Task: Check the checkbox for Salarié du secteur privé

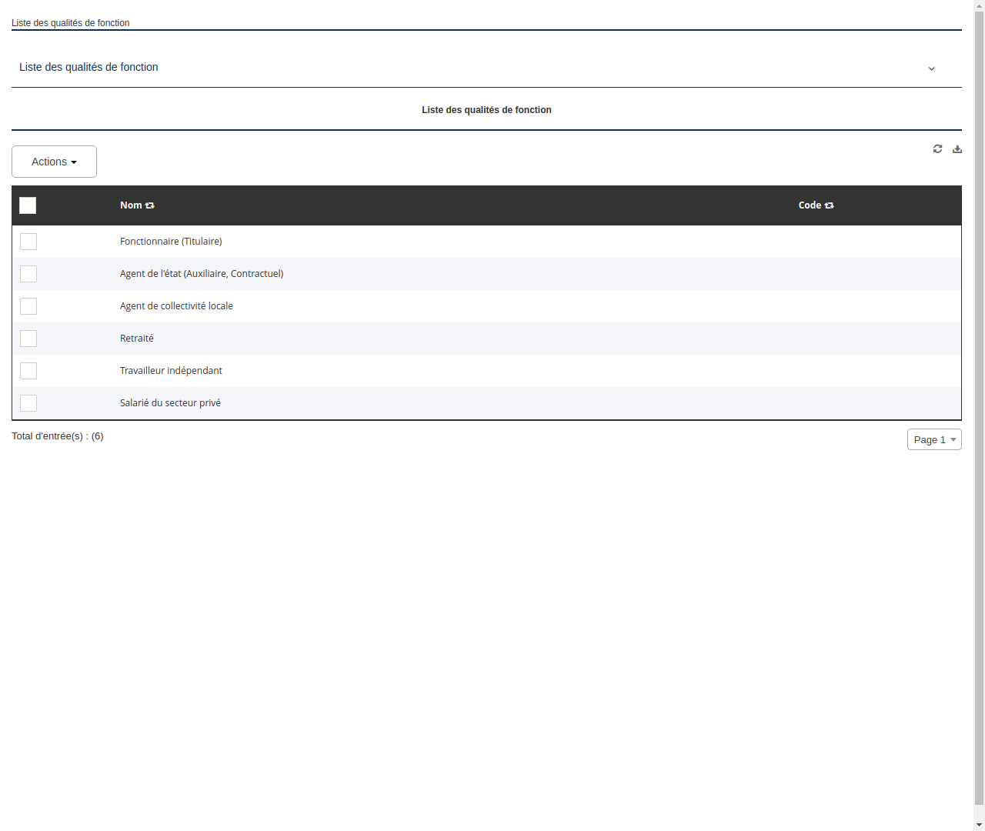Action: (x=28, y=403)
